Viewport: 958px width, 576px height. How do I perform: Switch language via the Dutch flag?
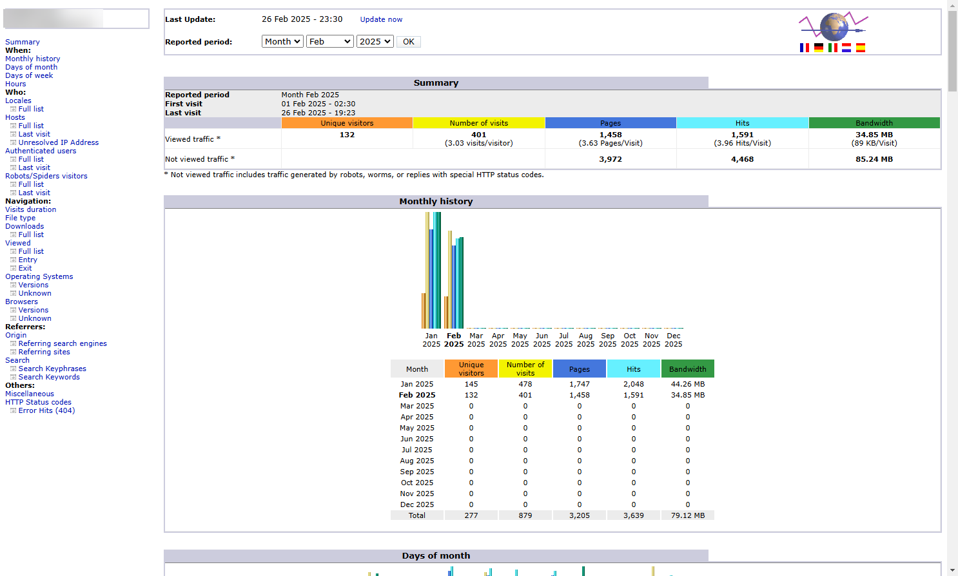[846, 48]
